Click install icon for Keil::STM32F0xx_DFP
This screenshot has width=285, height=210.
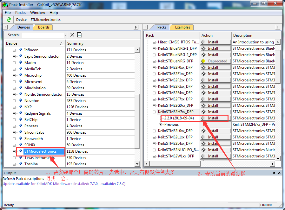click(x=203, y=67)
